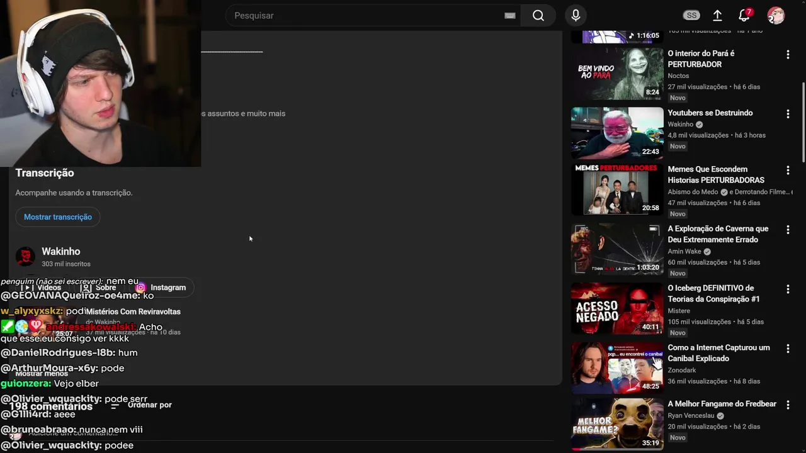Click Noctos channel name
Image resolution: width=806 pixels, height=453 pixels.
[x=678, y=76]
